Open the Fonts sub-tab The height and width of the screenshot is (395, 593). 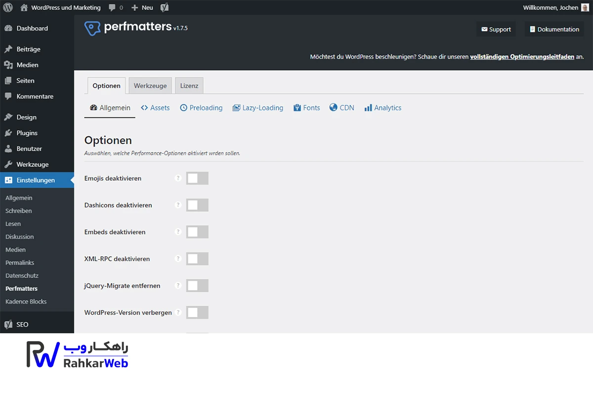307,108
